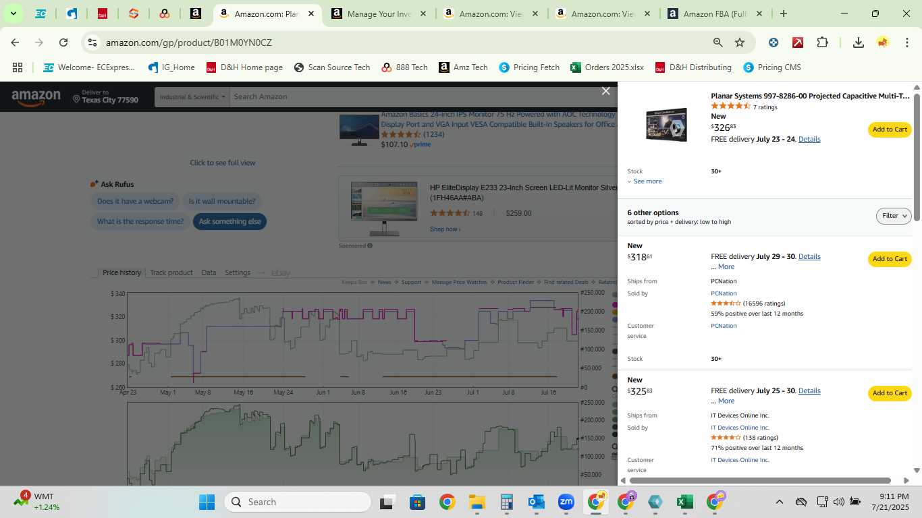Open the red D&H pinned tab
The height and width of the screenshot is (518, 922).
[x=103, y=13]
